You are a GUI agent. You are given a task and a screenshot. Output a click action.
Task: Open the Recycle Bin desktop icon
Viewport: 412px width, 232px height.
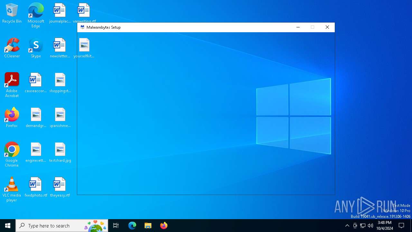[12, 13]
